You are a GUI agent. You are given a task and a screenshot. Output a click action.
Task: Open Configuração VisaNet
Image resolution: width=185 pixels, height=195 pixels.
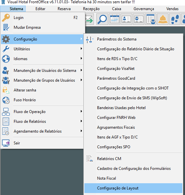click(x=133, y=69)
